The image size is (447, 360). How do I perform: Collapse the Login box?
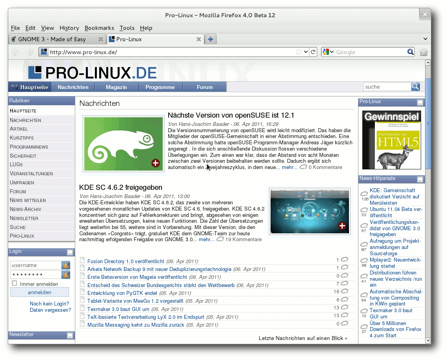click(x=70, y=252)
